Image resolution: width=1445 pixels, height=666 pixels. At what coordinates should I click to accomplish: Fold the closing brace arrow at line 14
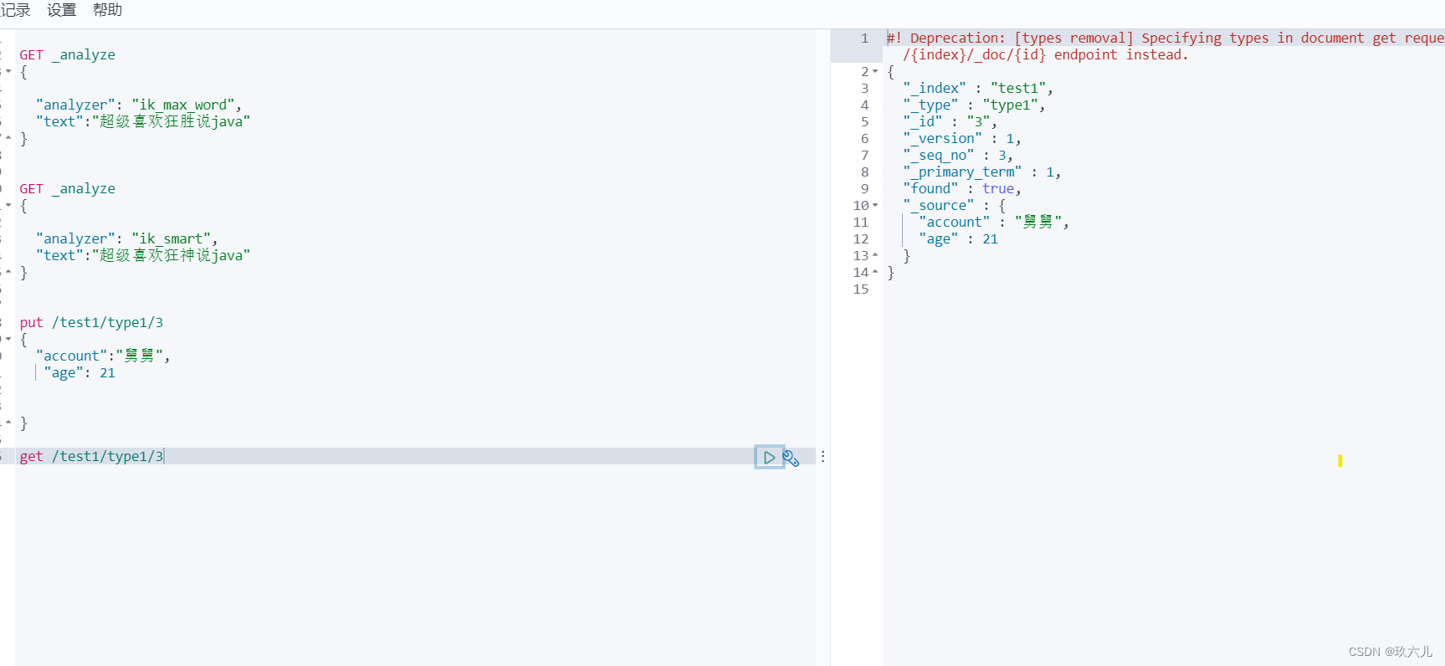pos(875,273)
